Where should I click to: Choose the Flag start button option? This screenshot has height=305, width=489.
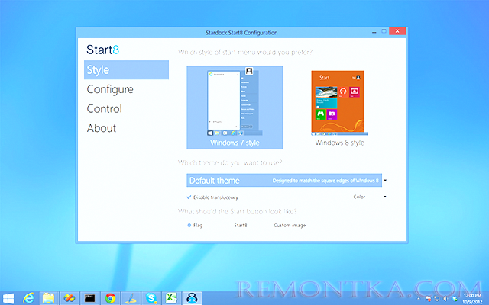click(x=195, y=226)
